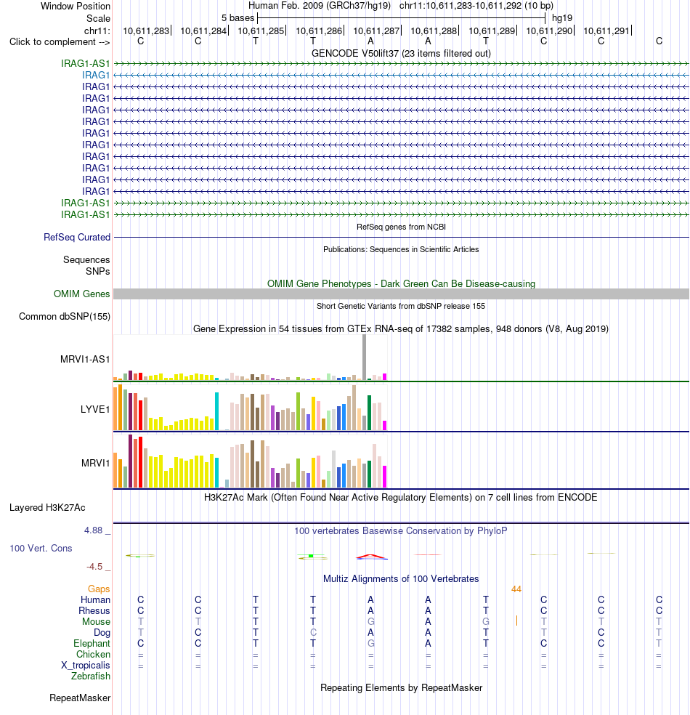
Task: Click the orange 44 gap count
Action: (x=516, y=589)
